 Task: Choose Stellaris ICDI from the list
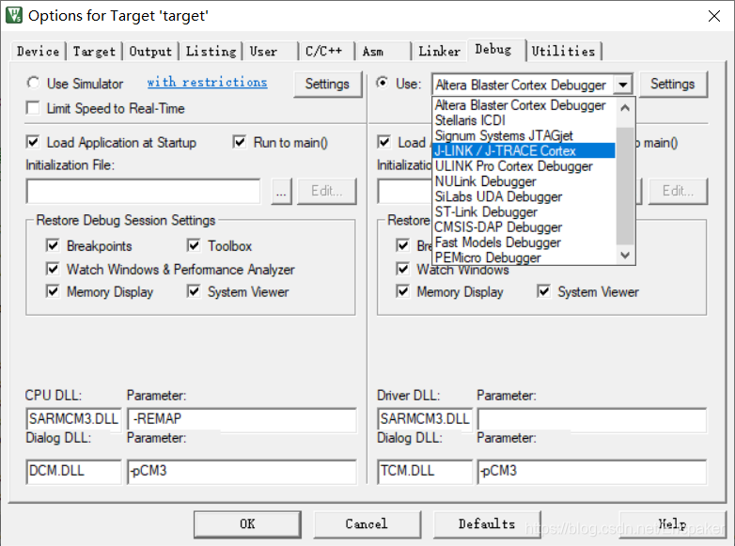tap(524, 120)
